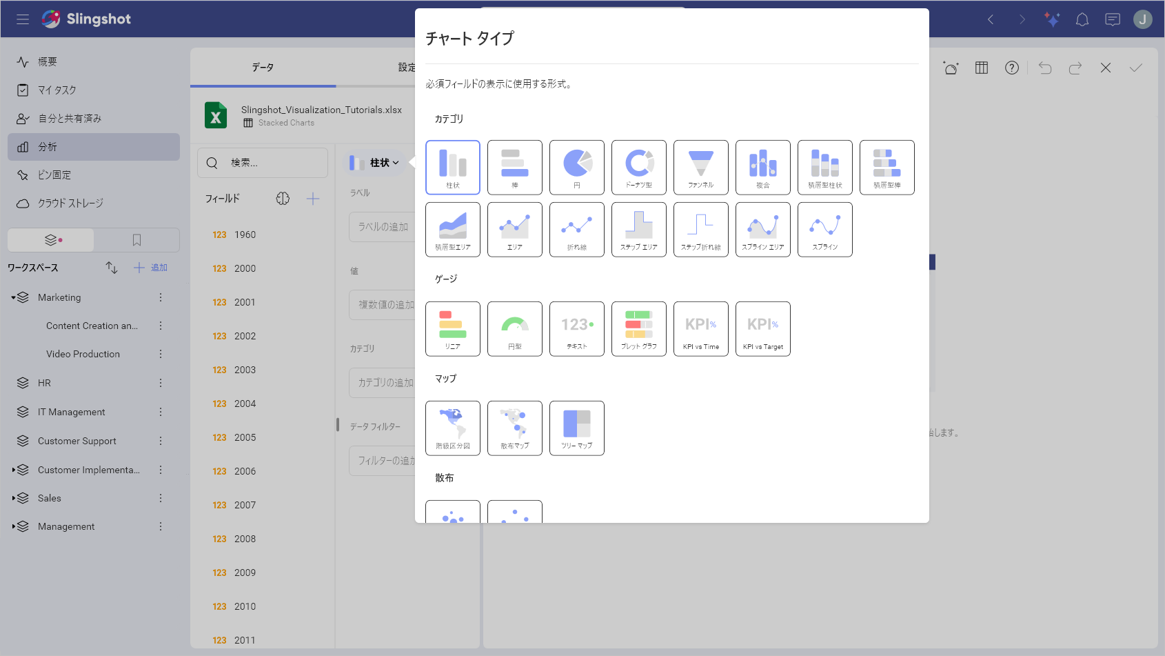Open the HR options menu (three dots)
The image size is (1165, 656).
point(161,383)
